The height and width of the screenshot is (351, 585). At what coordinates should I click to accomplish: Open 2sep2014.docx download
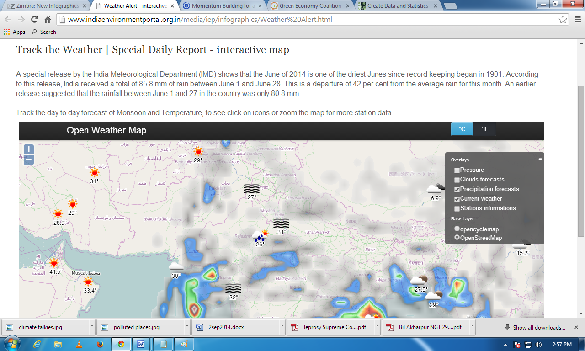(235, 327)
